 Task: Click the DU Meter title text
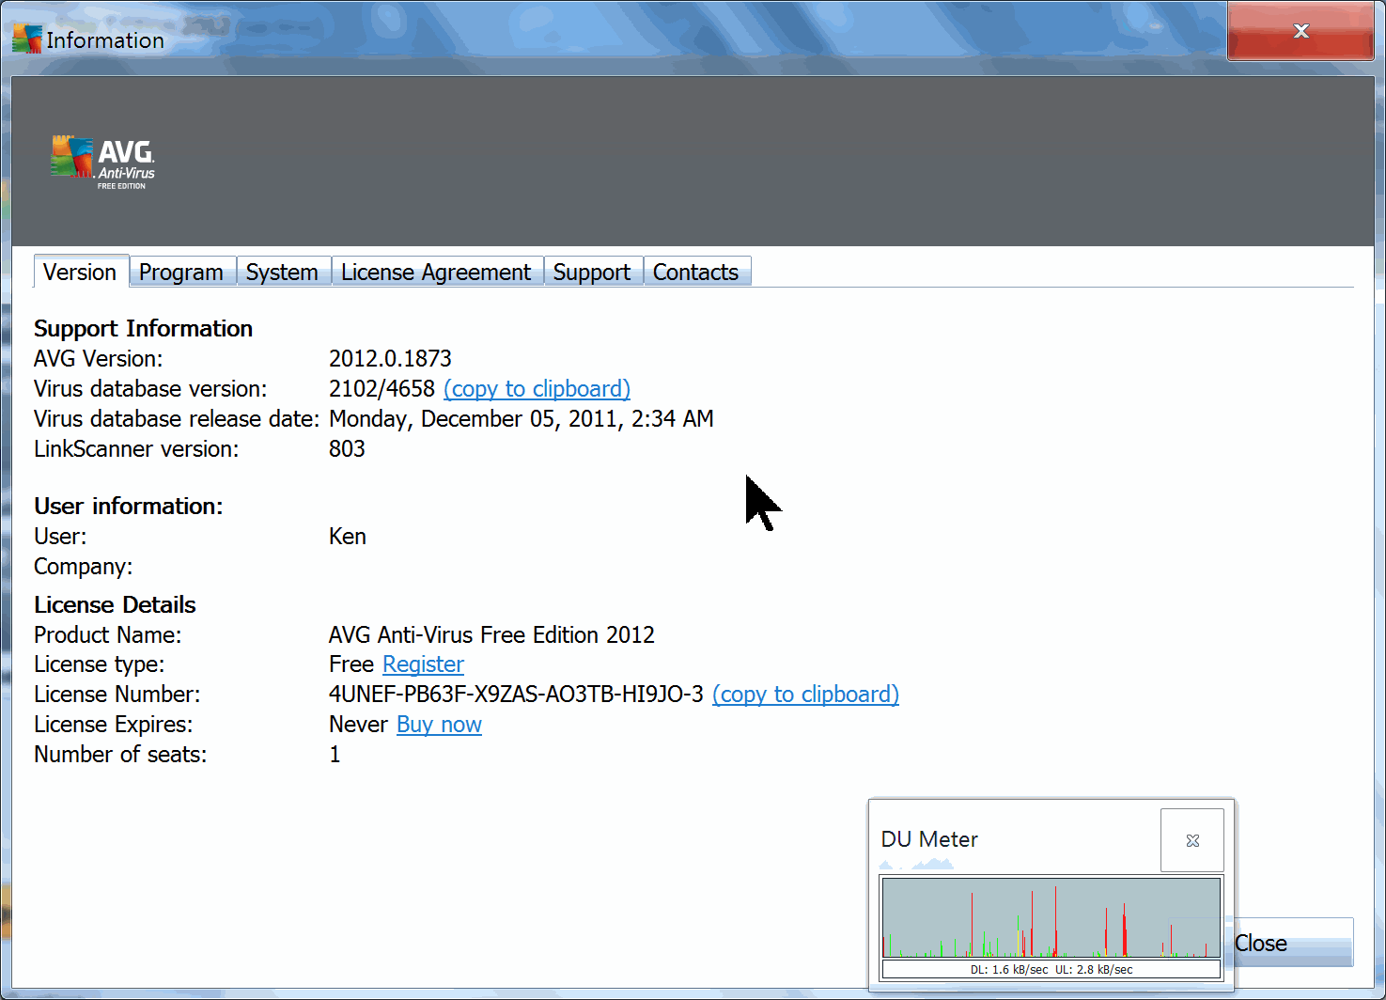tap(929, 839)
